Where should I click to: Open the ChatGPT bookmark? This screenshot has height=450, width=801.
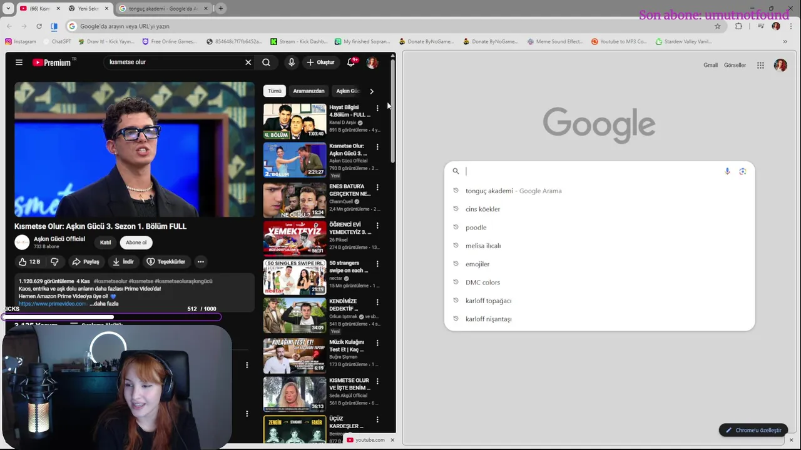pos(58,42)
